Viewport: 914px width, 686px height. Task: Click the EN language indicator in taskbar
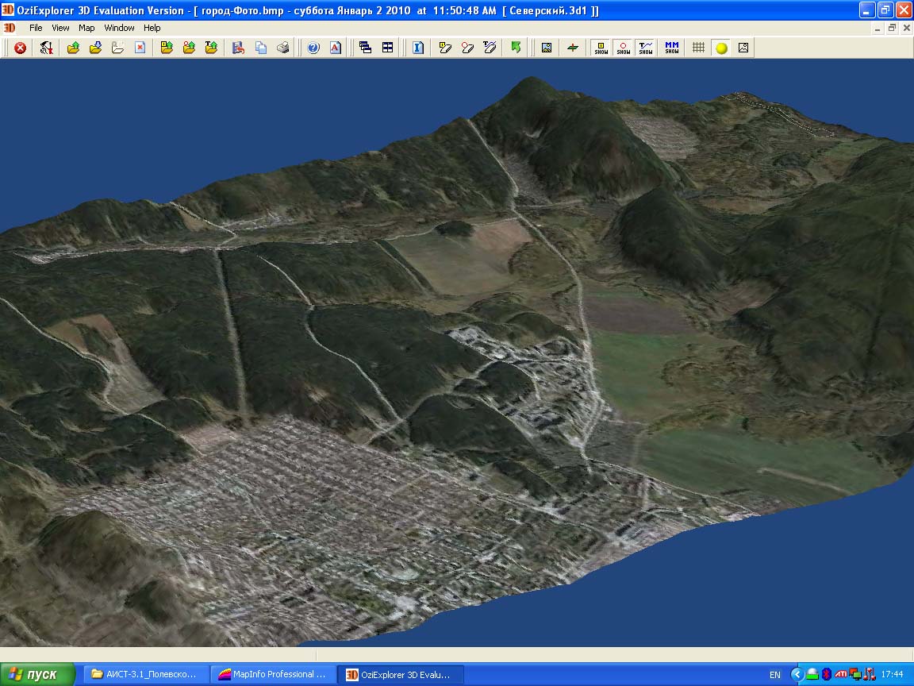point(774,675)
